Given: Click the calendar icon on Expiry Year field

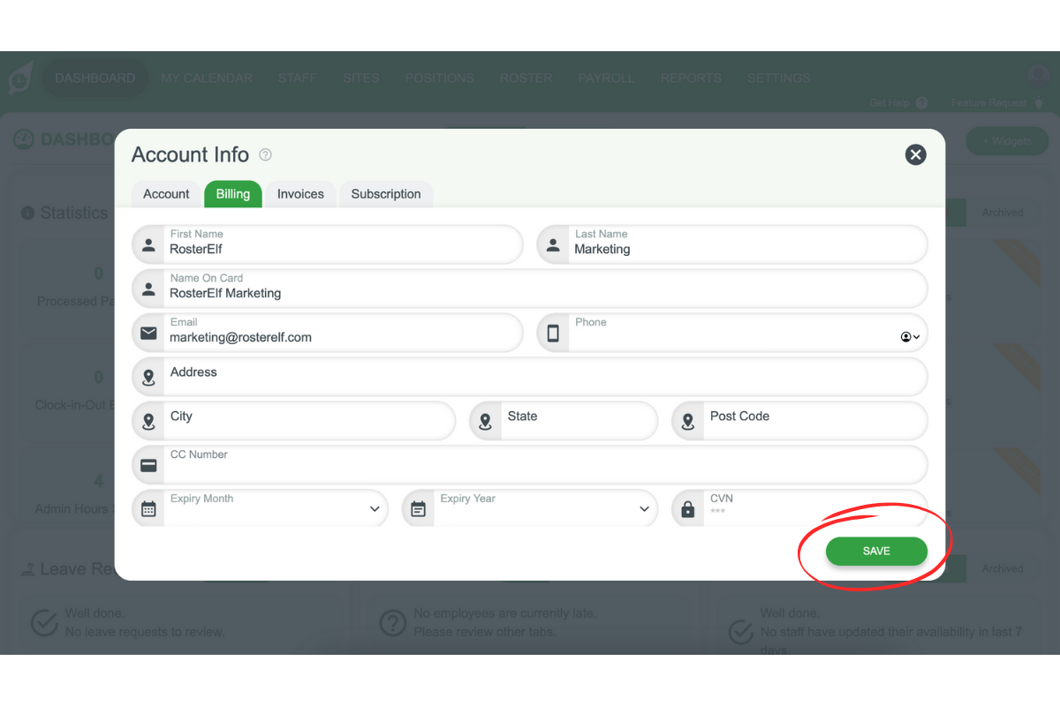Looking at the screenshot, I should (x=418, y=508).
